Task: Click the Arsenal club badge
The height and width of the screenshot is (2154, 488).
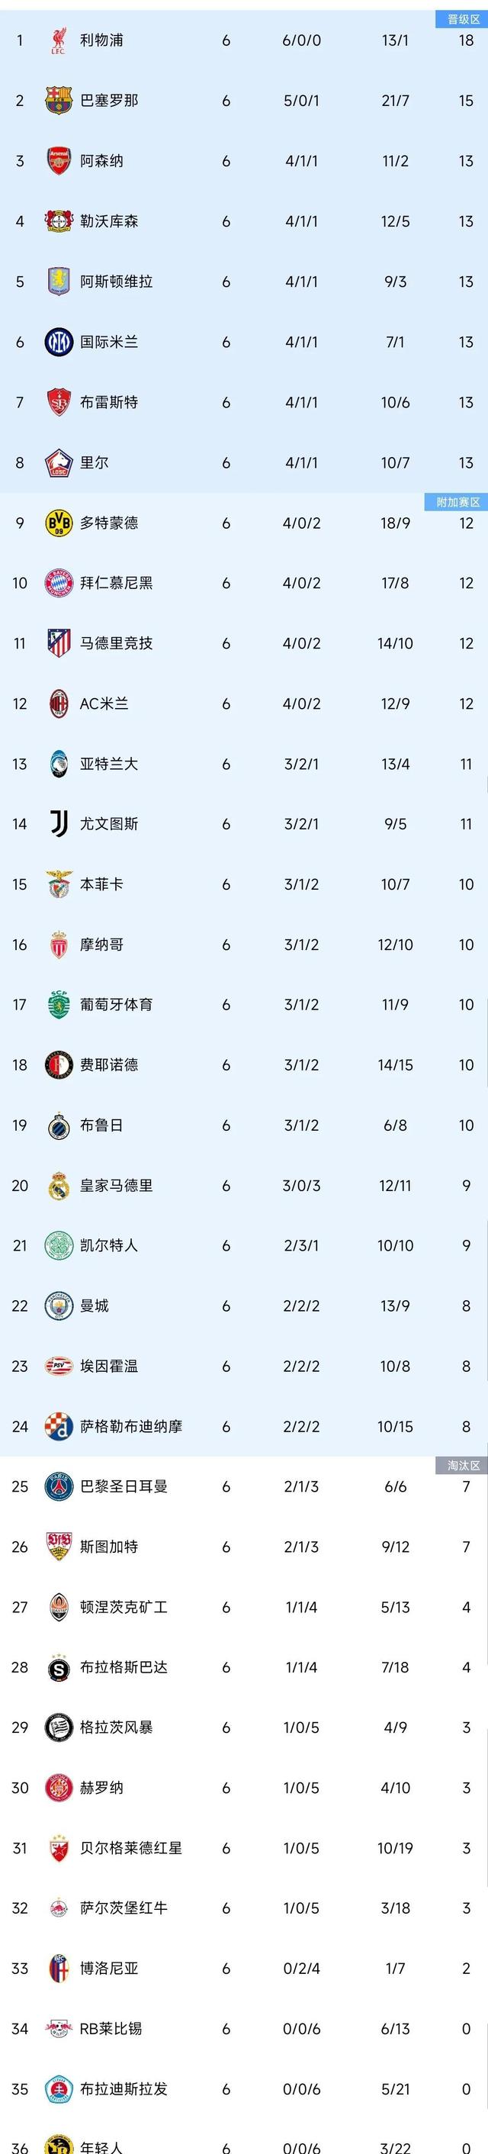Action: pyautogui.click(x=59, y=160)
